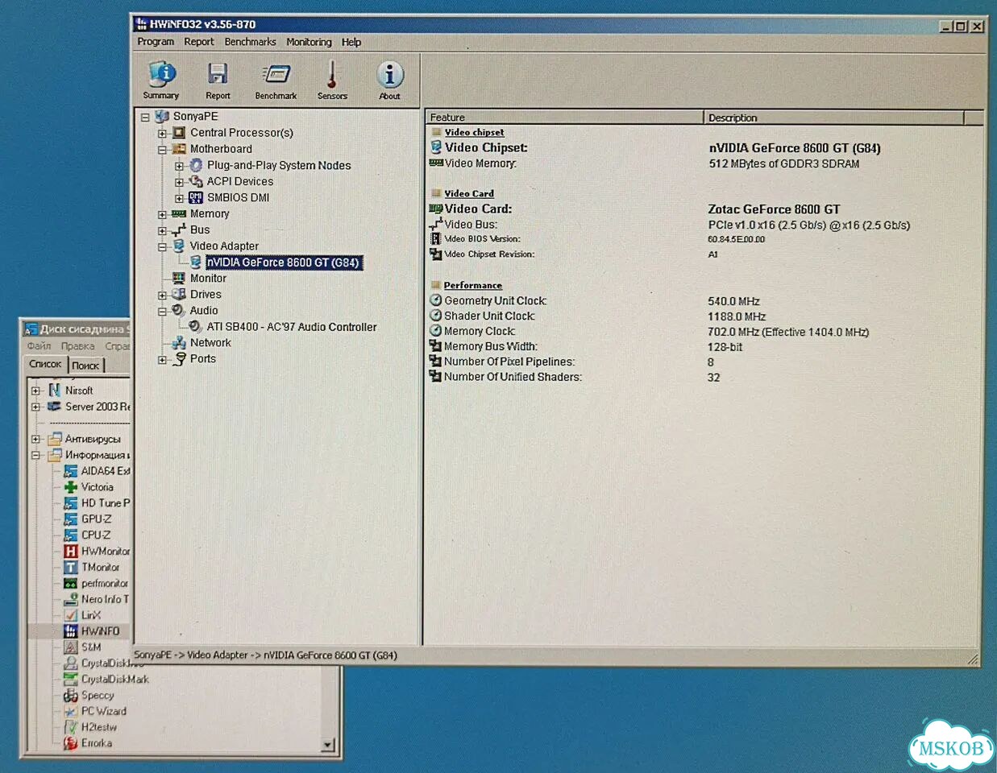
Task: Collapse the Audio node
Action: point(162,312)
